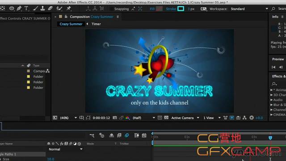Select the Ellipse shape tool

click(x=12, y=8)
